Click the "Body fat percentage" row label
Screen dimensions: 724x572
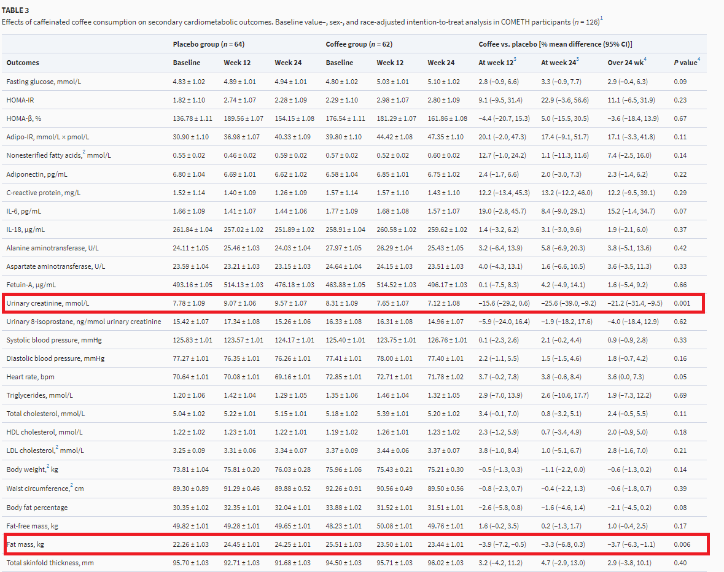tap(37, 508)
